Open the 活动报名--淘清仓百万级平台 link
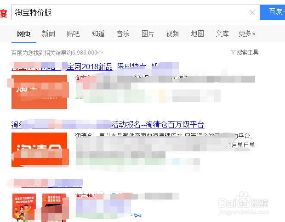The image size is (285, 222). click(x=158, y=124)
